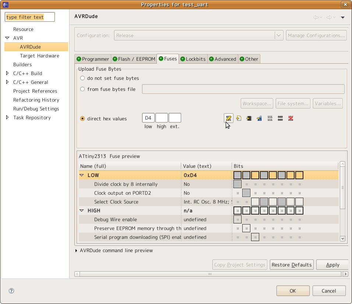This screenshot has width=352, height=304.
Task: Collapse the AVR tree node
Action: pos(7,38)
